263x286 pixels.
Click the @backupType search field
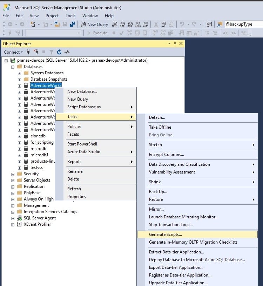click(244, 24)
